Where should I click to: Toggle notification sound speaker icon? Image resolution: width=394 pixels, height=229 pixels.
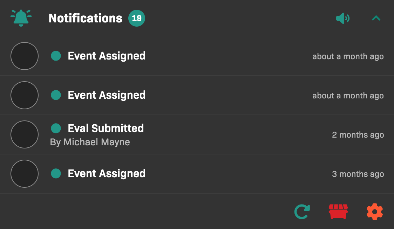[342, 18]
